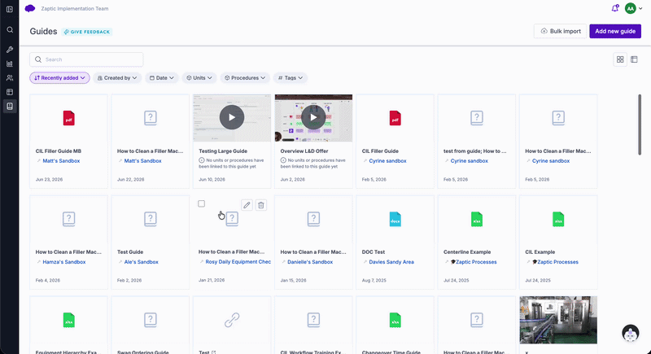Open the Changeover Time Guide xlsx icon
Viewport: 651px width, 354px height.
[x=395, y=320]
